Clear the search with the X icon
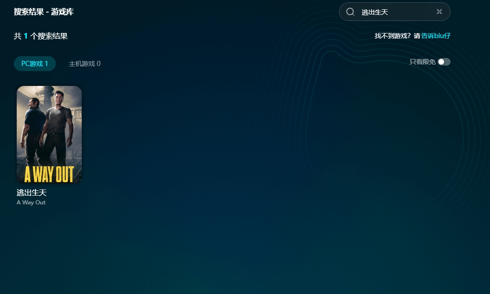490x294 pixels. (x=439, y=12)
